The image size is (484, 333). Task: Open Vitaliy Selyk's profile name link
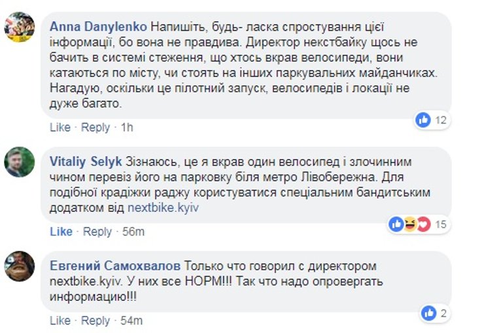(x=85, y=162)
